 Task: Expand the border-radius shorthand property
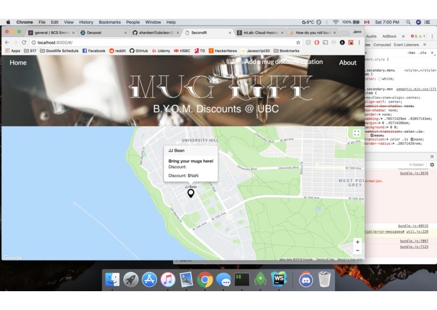click(x=394, y=144)
